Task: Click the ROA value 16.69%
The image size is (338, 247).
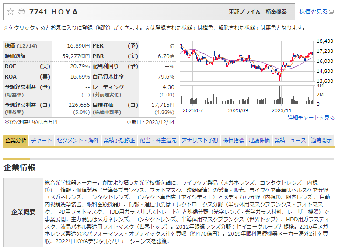Action: coord(80,77)
